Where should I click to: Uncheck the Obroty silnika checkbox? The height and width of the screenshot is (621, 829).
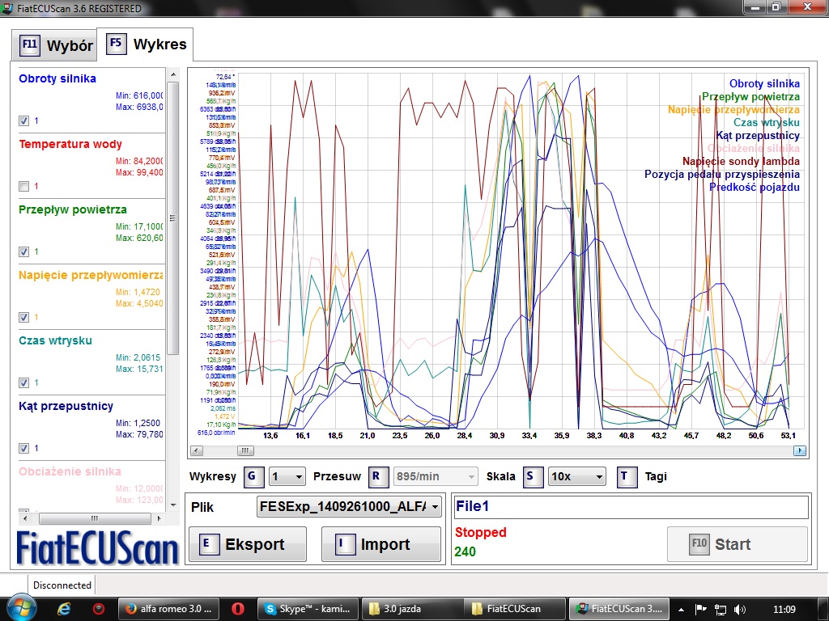pos(23,120)
